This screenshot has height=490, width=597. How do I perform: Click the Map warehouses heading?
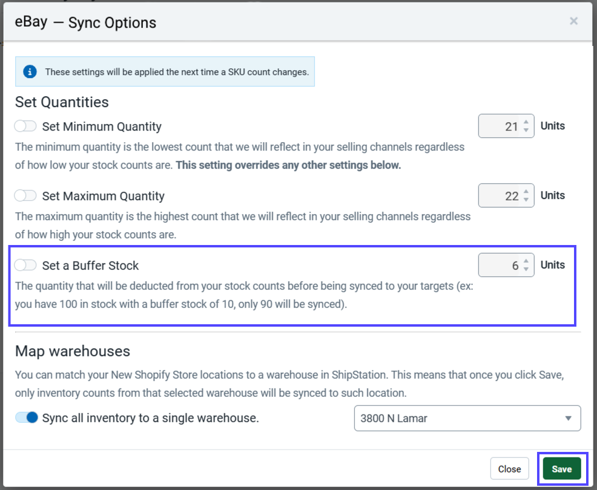(72, 351)
